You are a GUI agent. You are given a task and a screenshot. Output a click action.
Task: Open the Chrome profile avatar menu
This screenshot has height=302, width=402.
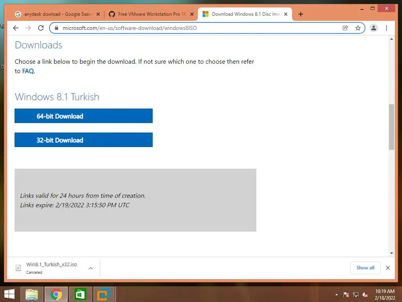(x=374, y=28)
